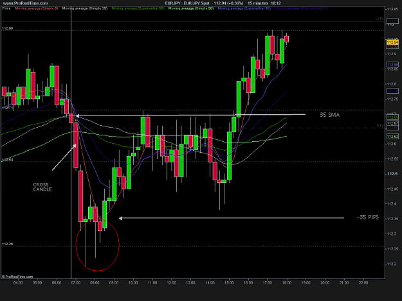Image resolution: width=402 pixels, height=301 pixels.
Task: Select the Price legend label
Action: click(x=6, y=8)
